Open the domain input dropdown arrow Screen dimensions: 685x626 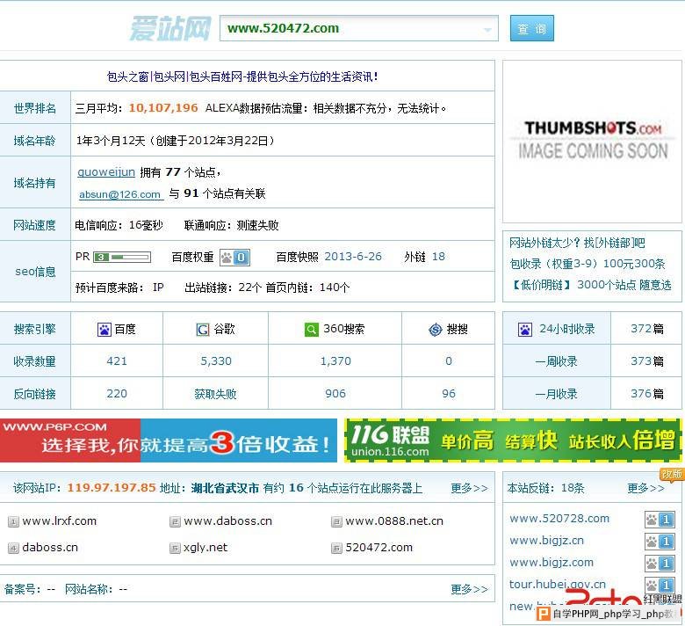(x=487, y=29)
